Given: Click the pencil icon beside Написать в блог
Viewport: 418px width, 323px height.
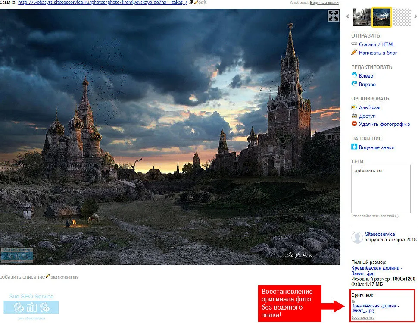Looking at the screenshot, I should 354,52.
